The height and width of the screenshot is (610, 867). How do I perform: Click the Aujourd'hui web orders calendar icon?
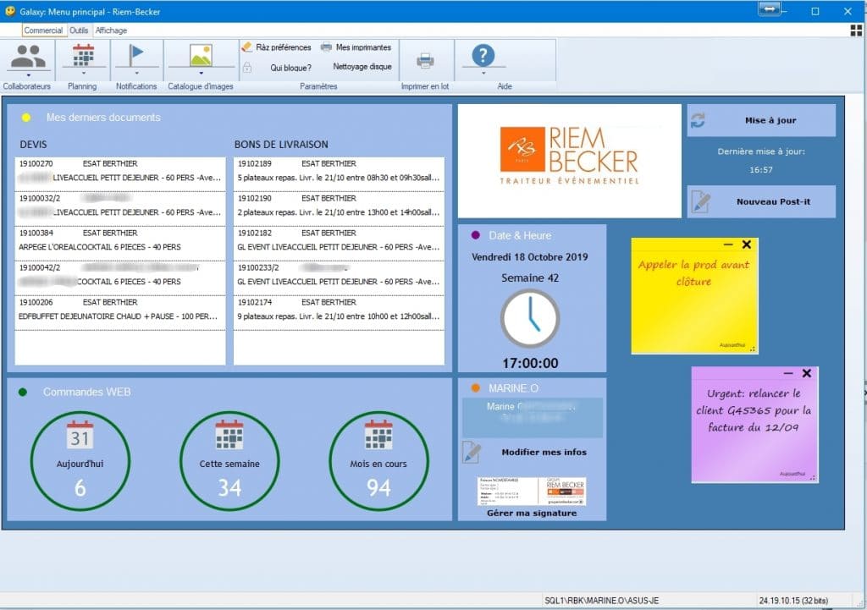[80, 435]
